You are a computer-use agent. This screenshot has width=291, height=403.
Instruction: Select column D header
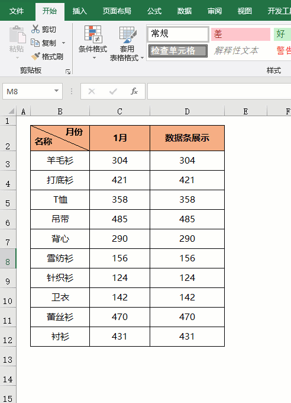pyautogui.click(x=187, y=111)
